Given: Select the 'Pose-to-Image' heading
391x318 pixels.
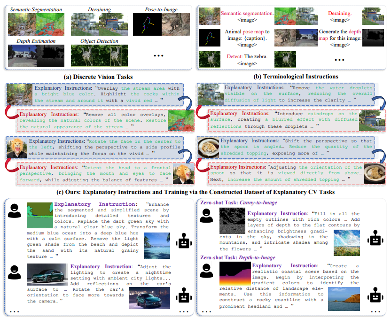Looking at the screenshot, I should click(x=161, y=9).
